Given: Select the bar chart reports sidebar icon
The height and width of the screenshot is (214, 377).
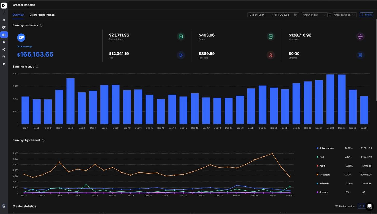Looking at the screenshot, I should (x=4, y=34).
